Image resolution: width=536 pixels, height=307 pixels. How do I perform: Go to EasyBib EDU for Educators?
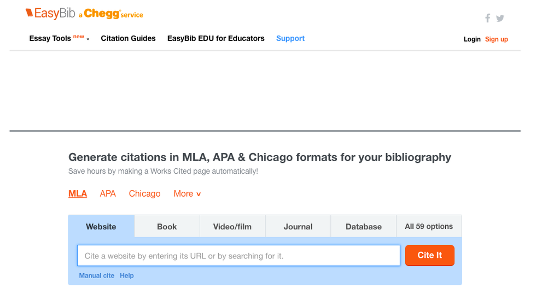click(x=215, y=39)
